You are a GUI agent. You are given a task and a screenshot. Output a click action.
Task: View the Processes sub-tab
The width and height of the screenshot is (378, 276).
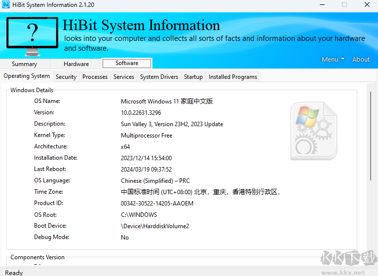95,77
